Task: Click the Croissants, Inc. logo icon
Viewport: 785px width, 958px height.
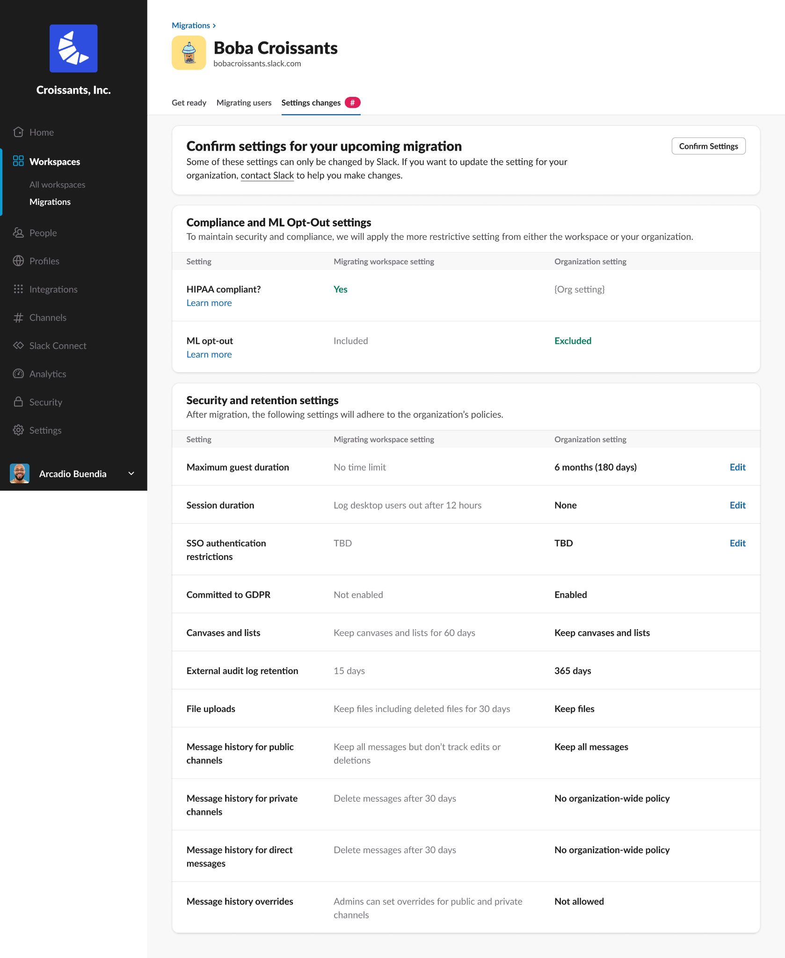Action: point(73,48)
